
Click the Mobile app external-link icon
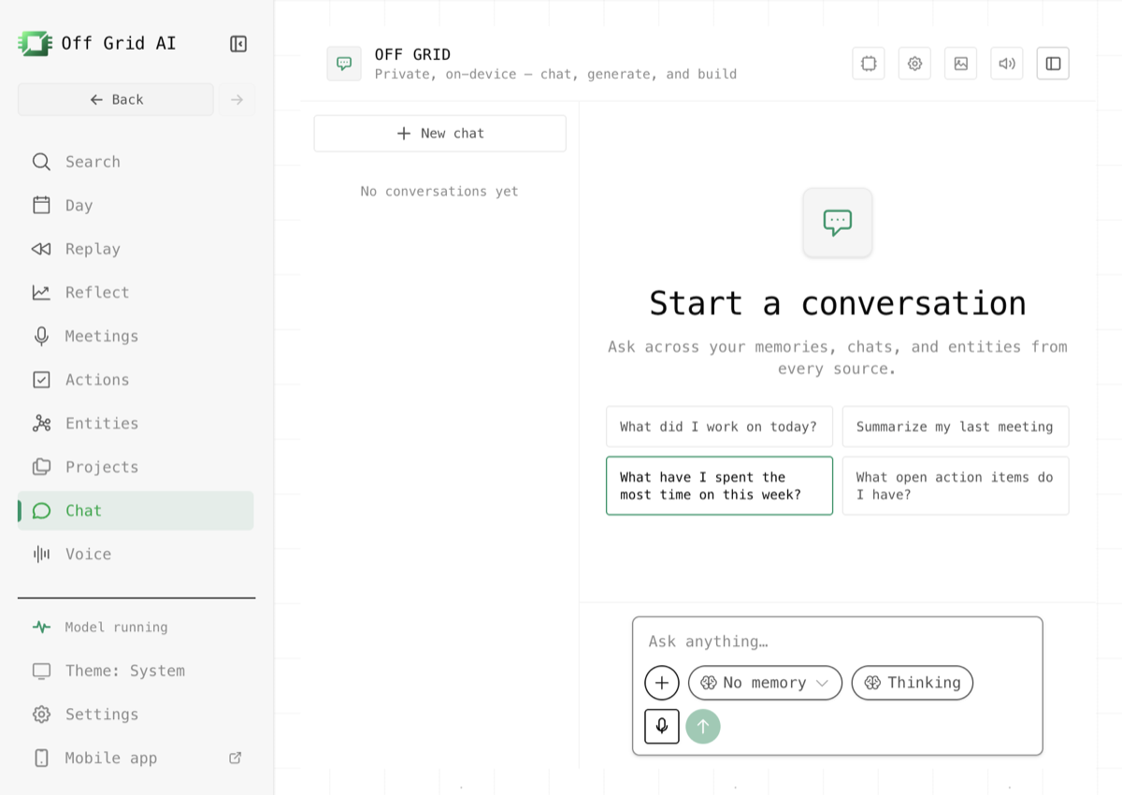pos(236,758)
